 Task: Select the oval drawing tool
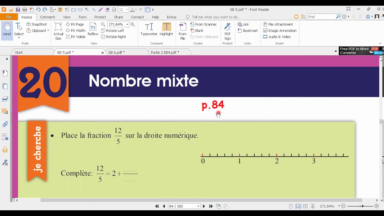click(x=80, y=10)
